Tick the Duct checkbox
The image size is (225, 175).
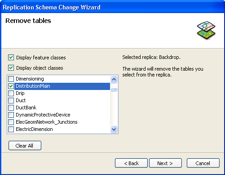click(11, 100)
